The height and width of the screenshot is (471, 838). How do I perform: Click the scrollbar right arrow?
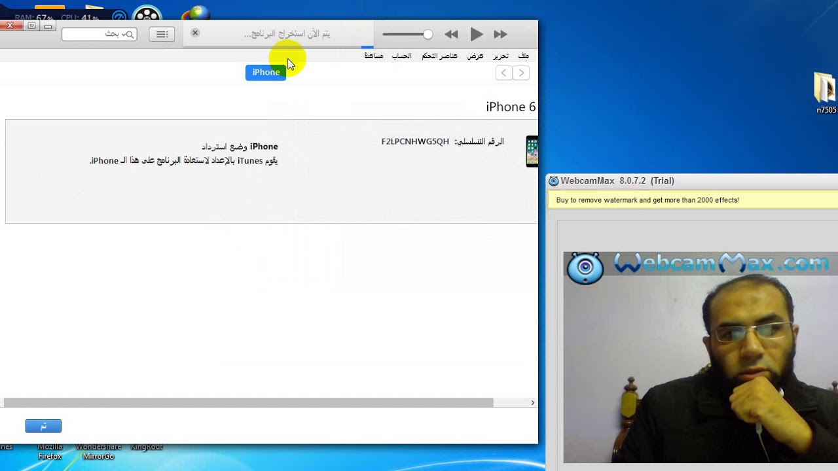point(532,403)
